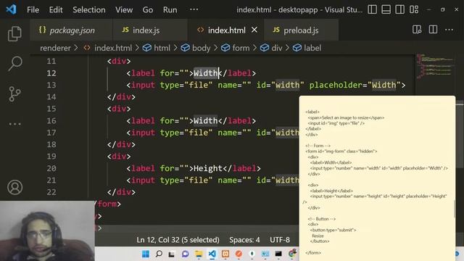The height and width of the screenshot is (261, 464).
Task: Change indentation via Spaces: 4
Action: click(244, 240)
